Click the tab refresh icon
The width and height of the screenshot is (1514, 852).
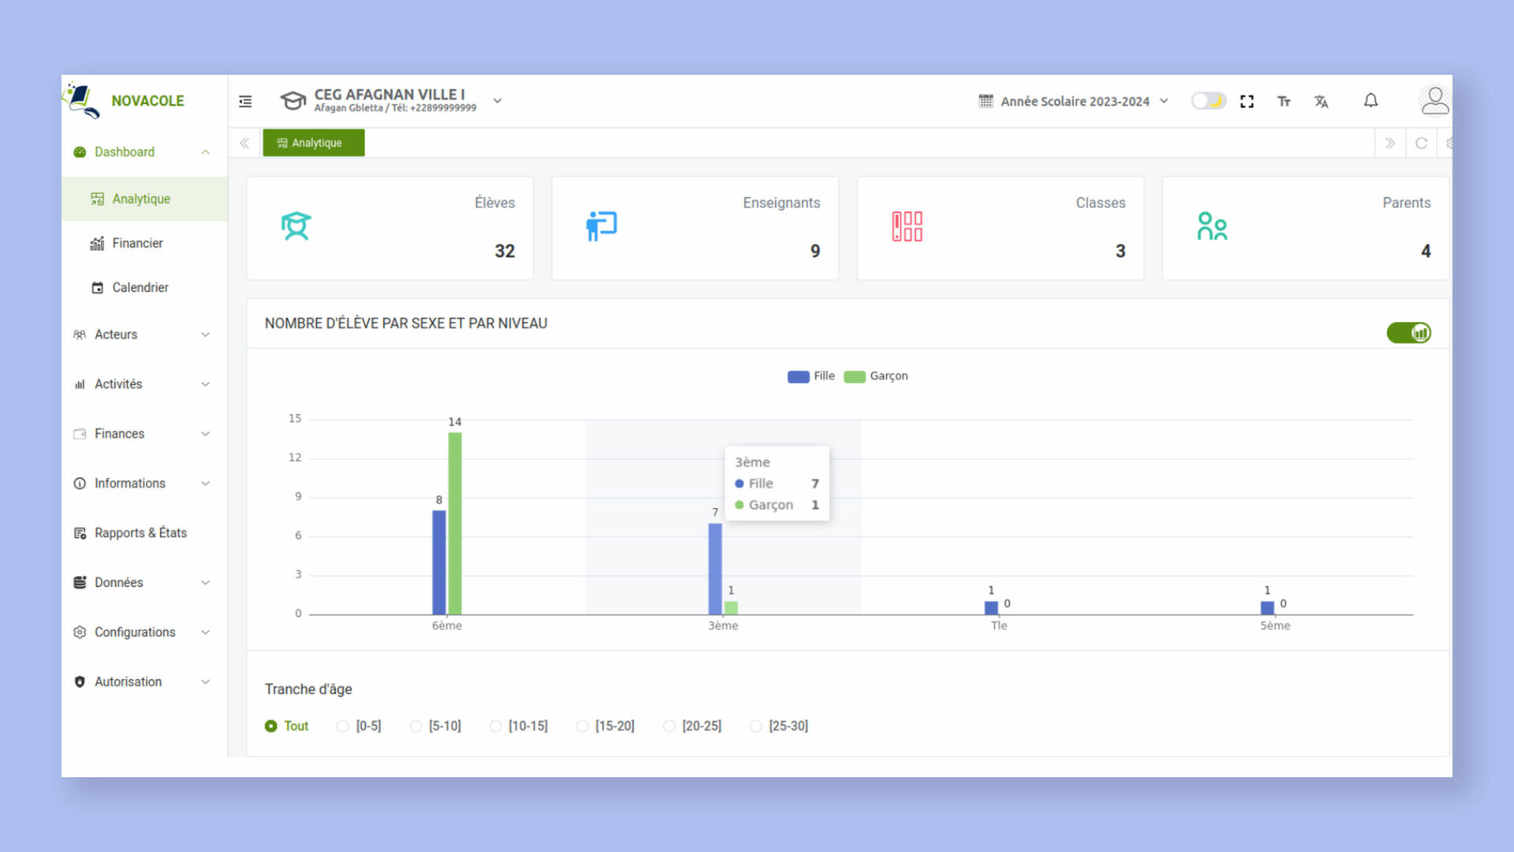[1421, 143]
